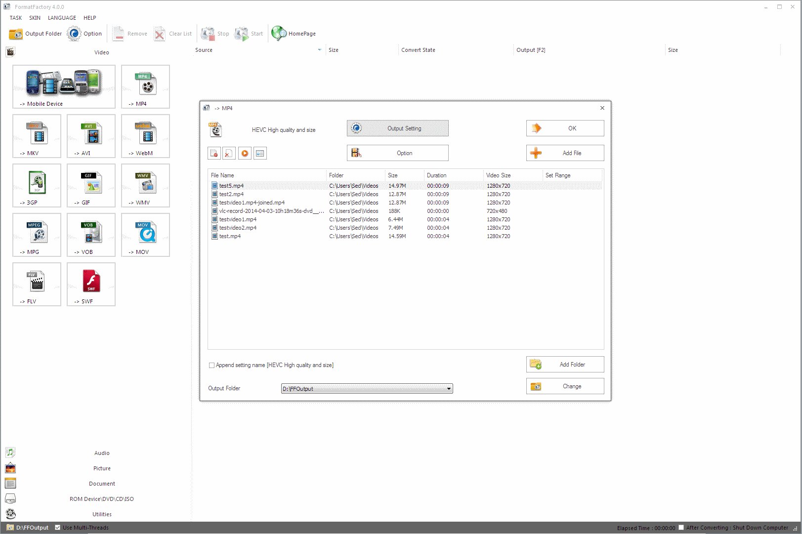This screenshot has height=534, width=802.
Task: Click the Output Setting button
Action: [397, 128]
